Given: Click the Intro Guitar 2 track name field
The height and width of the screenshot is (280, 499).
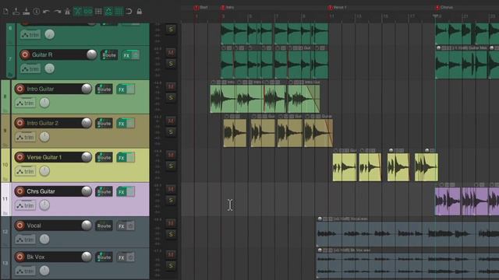Looking at the screenshot, I should pos(52,123).
